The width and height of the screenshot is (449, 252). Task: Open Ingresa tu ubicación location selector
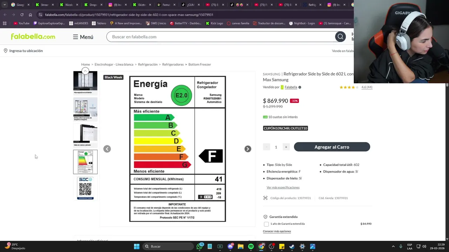pos(23,51)
